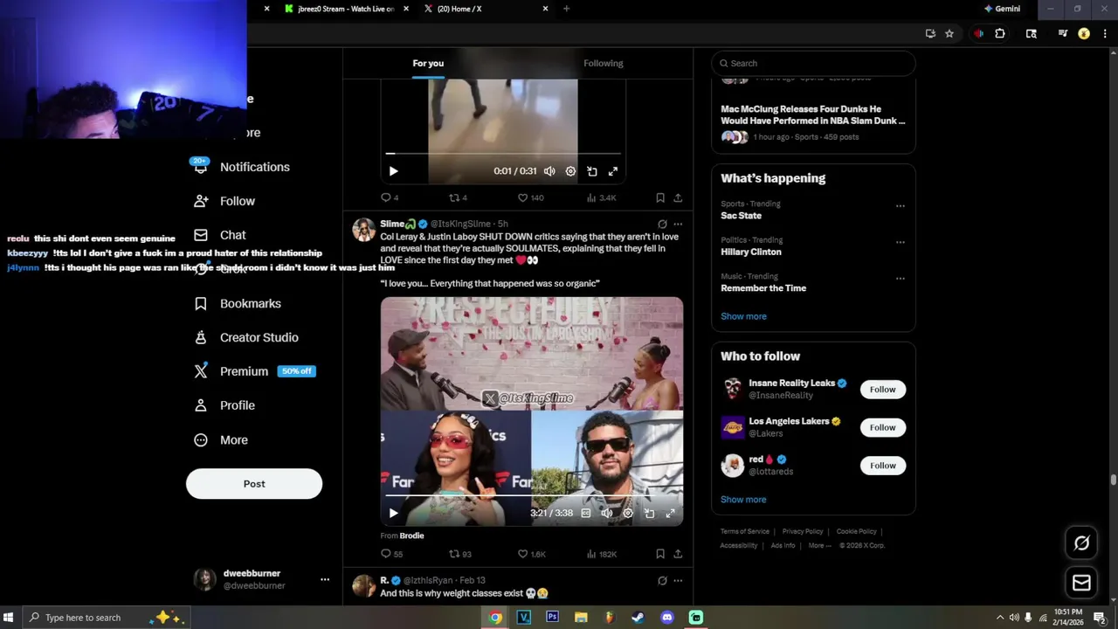Open settings gear on top video
The image size is (1118, 629).
[570, 171]
